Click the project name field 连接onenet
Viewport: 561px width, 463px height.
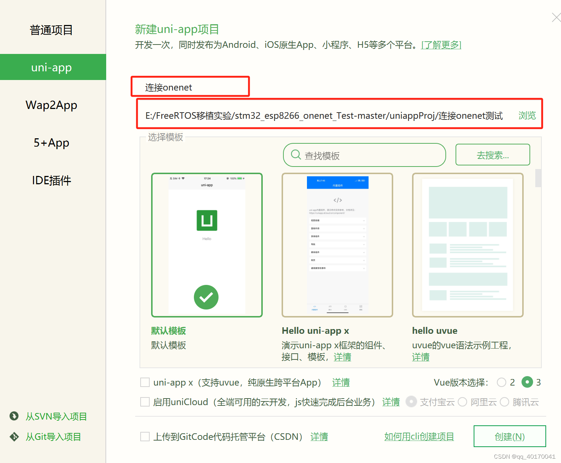190,87
